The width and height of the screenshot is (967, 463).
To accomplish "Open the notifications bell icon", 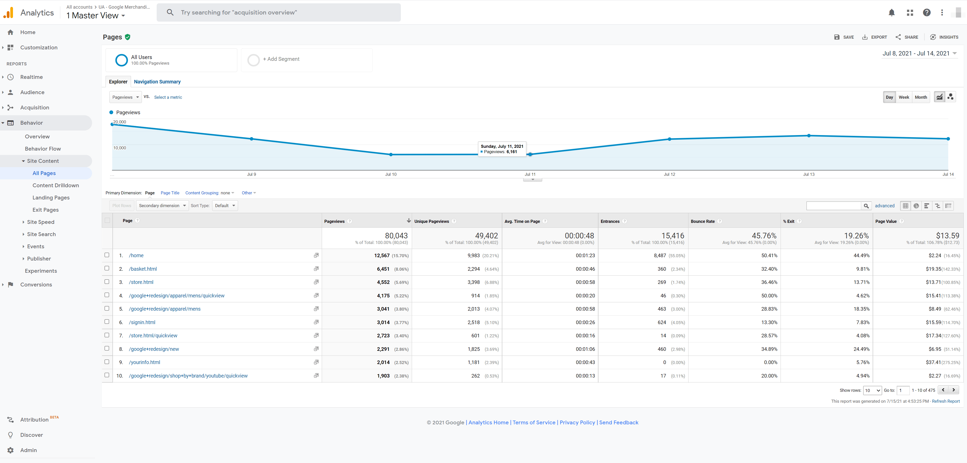I will click(x=891, y=13).
